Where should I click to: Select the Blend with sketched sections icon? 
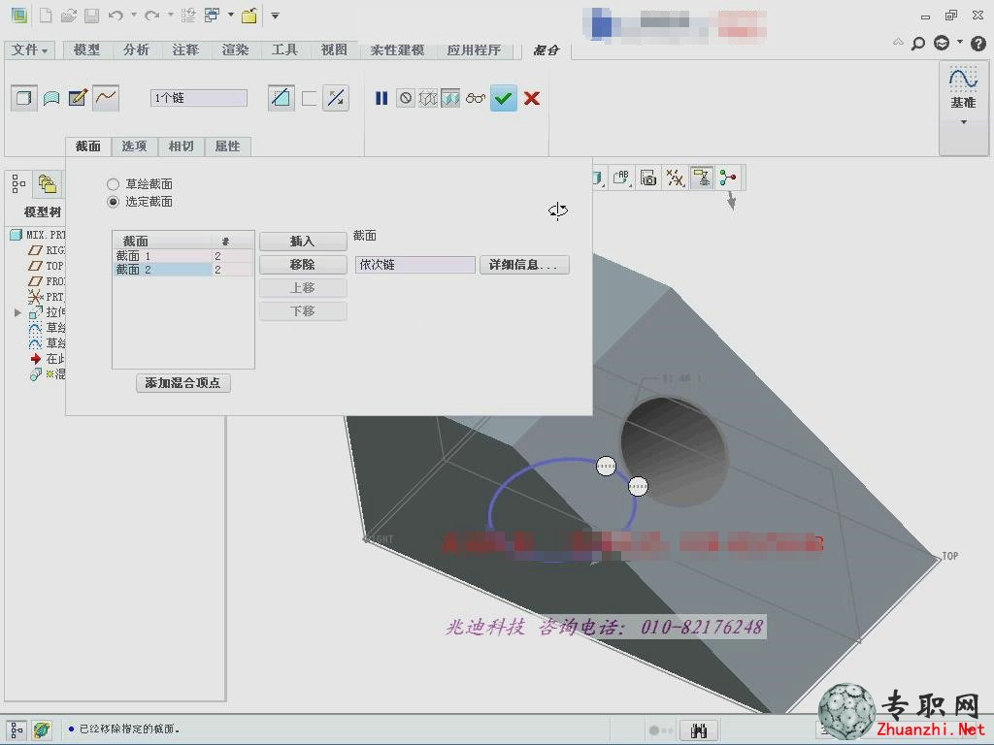[78, 98]
